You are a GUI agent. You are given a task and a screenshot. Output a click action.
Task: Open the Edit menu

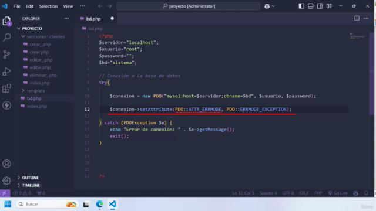29,6
